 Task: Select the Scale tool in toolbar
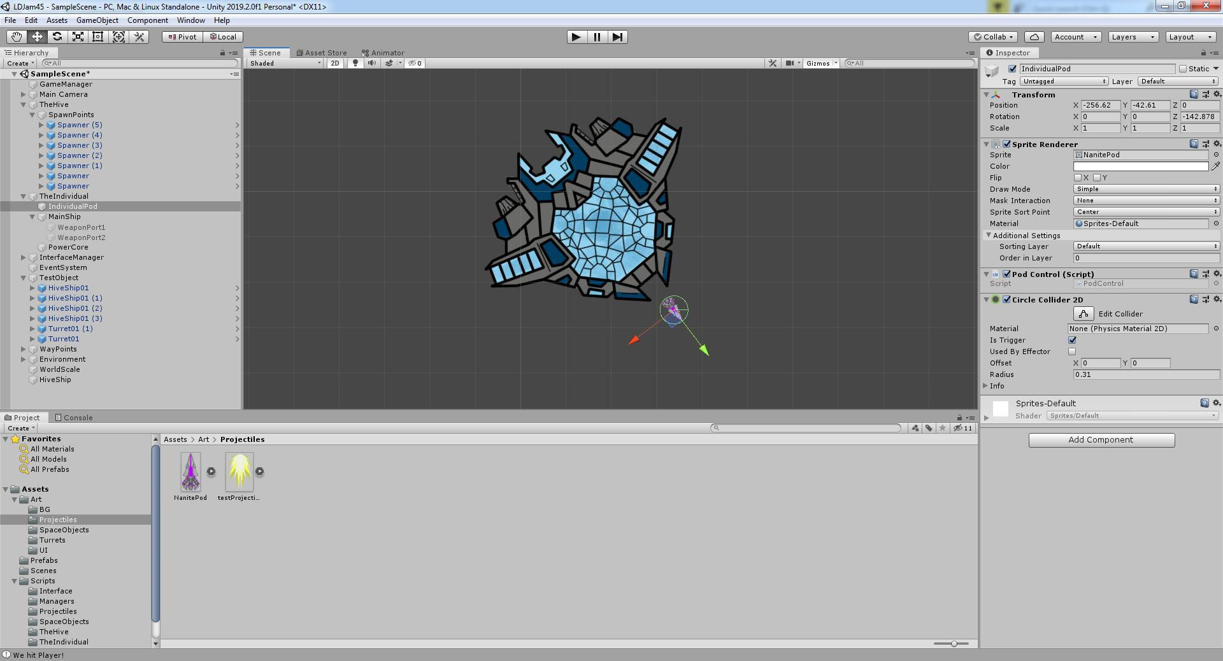pyautogui.click(x=78, y=37)
